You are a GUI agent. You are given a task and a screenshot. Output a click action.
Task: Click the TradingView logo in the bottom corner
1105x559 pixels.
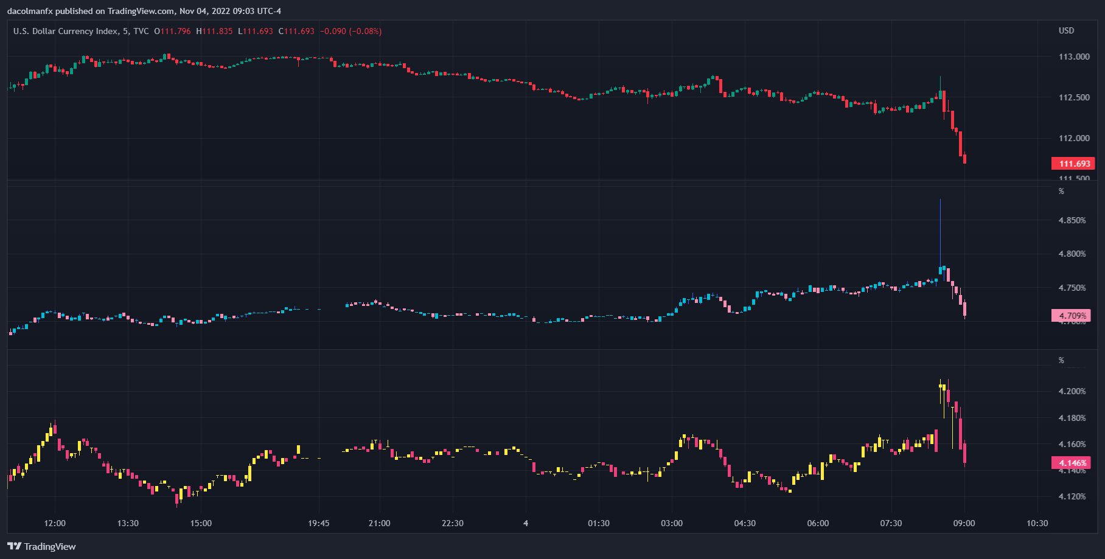point(41,546)
